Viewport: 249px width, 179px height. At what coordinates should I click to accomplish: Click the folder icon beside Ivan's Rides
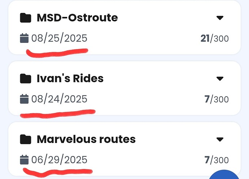pos(25,78)
